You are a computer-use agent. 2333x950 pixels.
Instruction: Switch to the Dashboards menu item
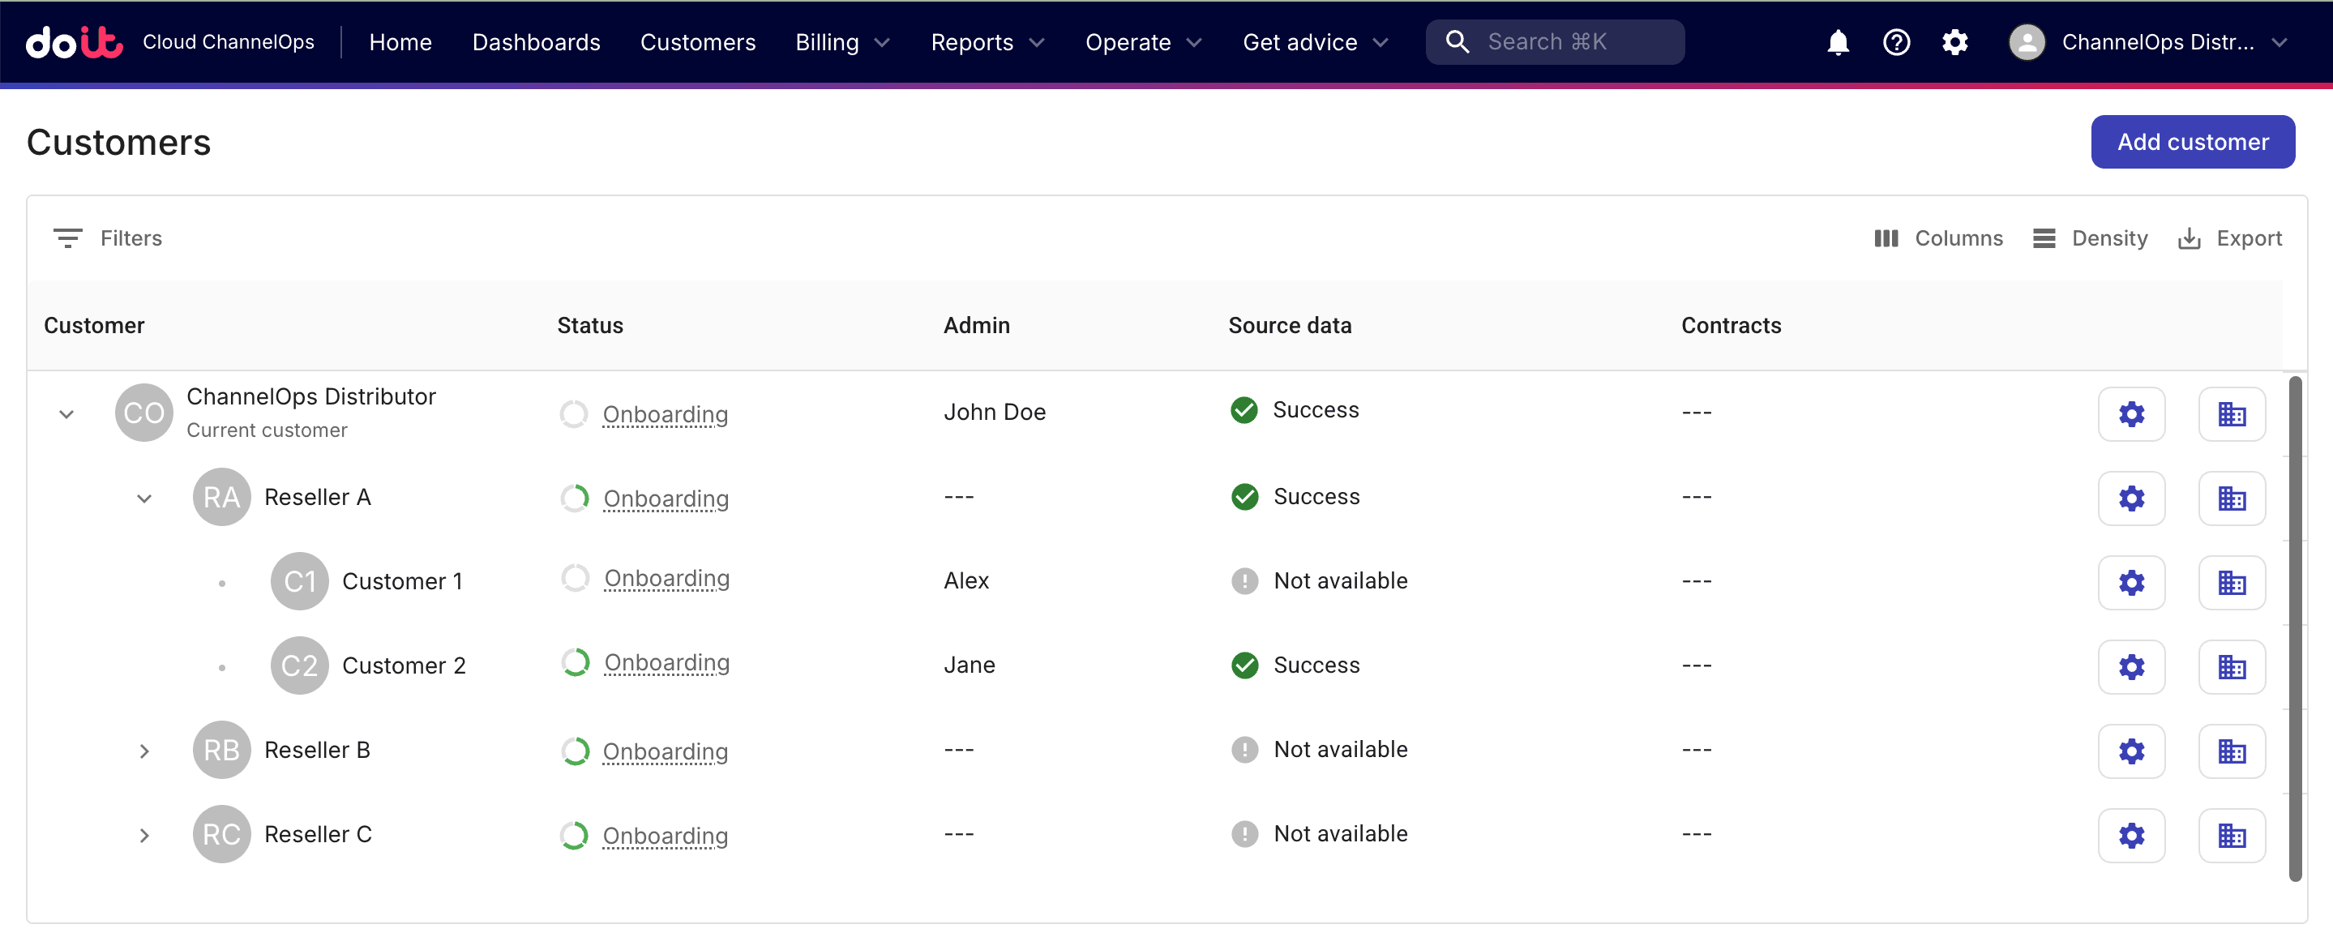[x=536, y=41]
